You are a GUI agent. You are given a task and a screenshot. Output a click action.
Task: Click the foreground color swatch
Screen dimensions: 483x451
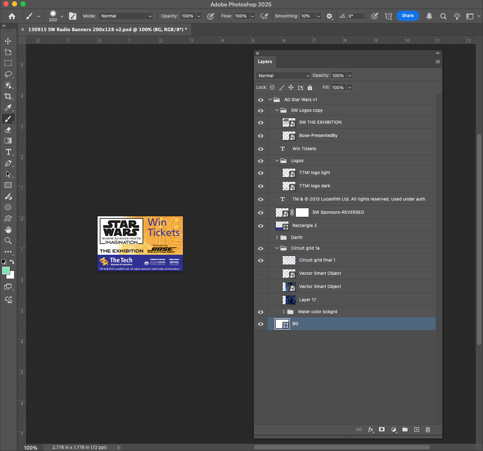[x=6, y=271]
